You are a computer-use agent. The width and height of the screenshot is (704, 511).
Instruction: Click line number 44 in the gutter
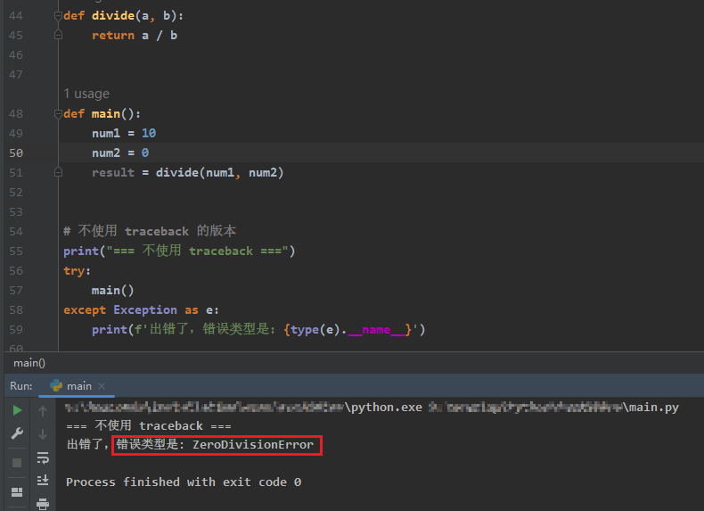tap(16, 16)
